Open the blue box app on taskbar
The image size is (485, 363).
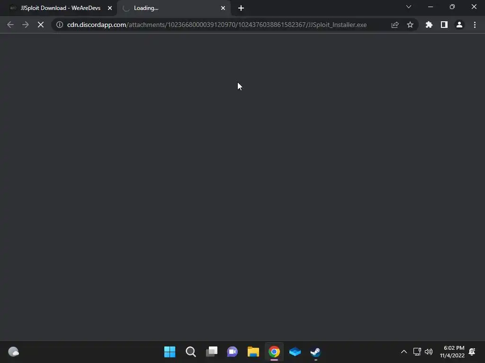click(295, 352)
